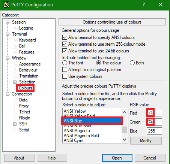Open the Window category
Screen dimensions: 170x164
coord(19,58)
